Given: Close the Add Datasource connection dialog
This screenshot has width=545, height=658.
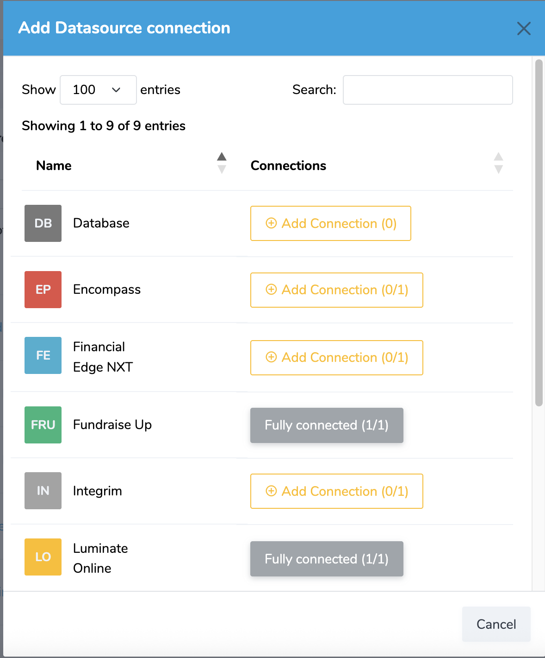Looking at the screenshot, I should 524,29.
